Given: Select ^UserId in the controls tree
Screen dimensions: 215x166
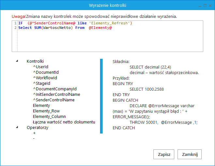Looking at the screenshot, I should (x=41, y=67).
